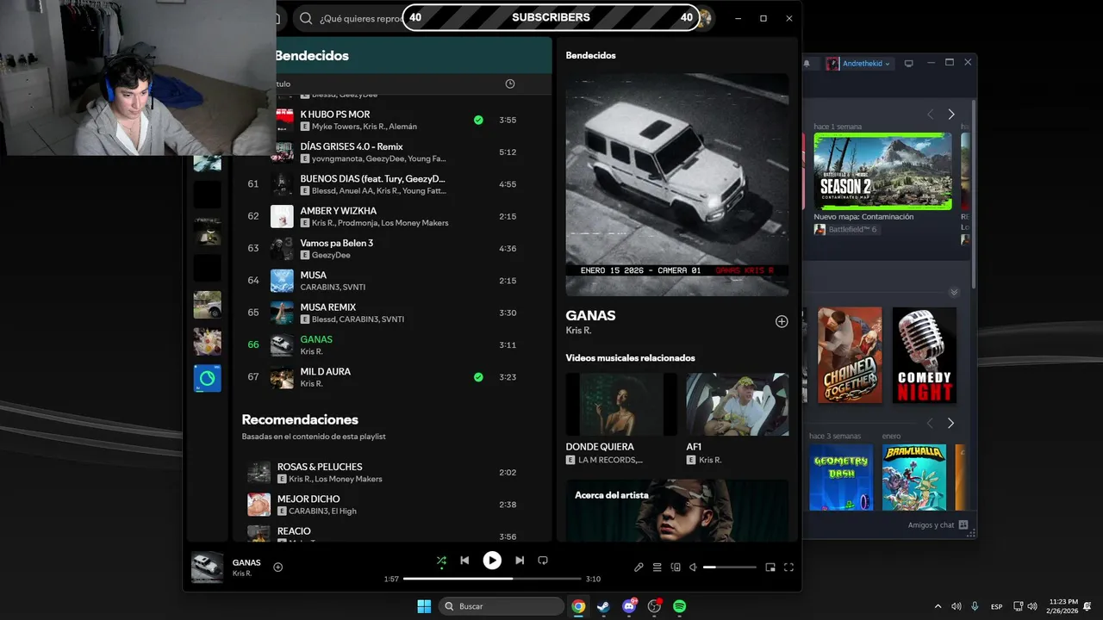Image resolution: width=1103 pixels, height=620 pixels.
Task: Open Steam notifications bell
Action: [x=807, y=64]
